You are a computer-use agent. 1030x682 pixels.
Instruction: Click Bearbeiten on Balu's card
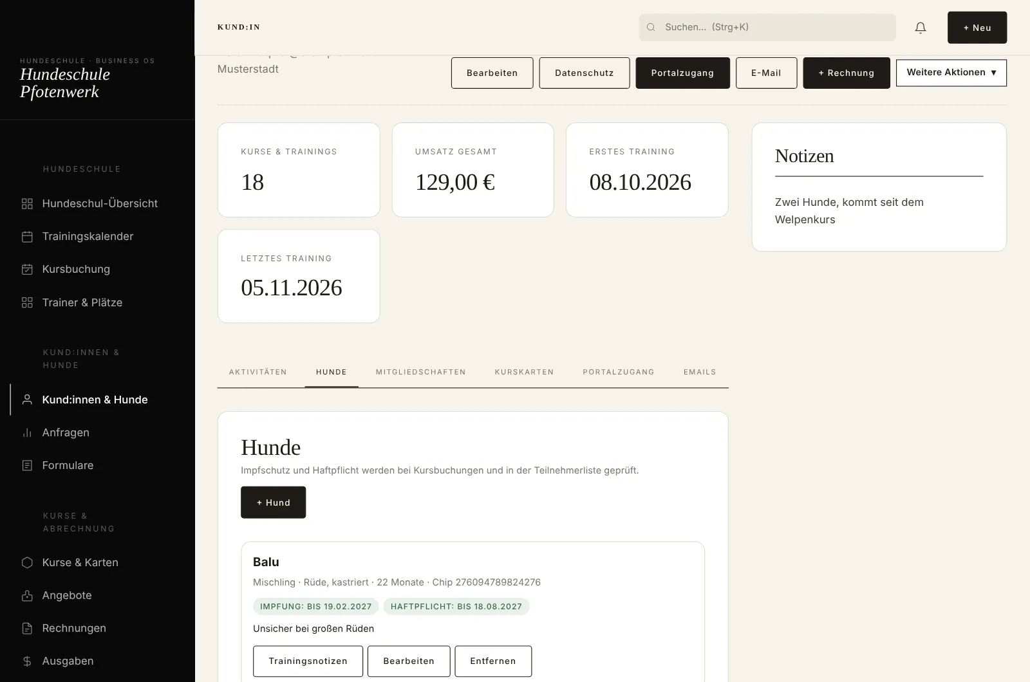409,661
